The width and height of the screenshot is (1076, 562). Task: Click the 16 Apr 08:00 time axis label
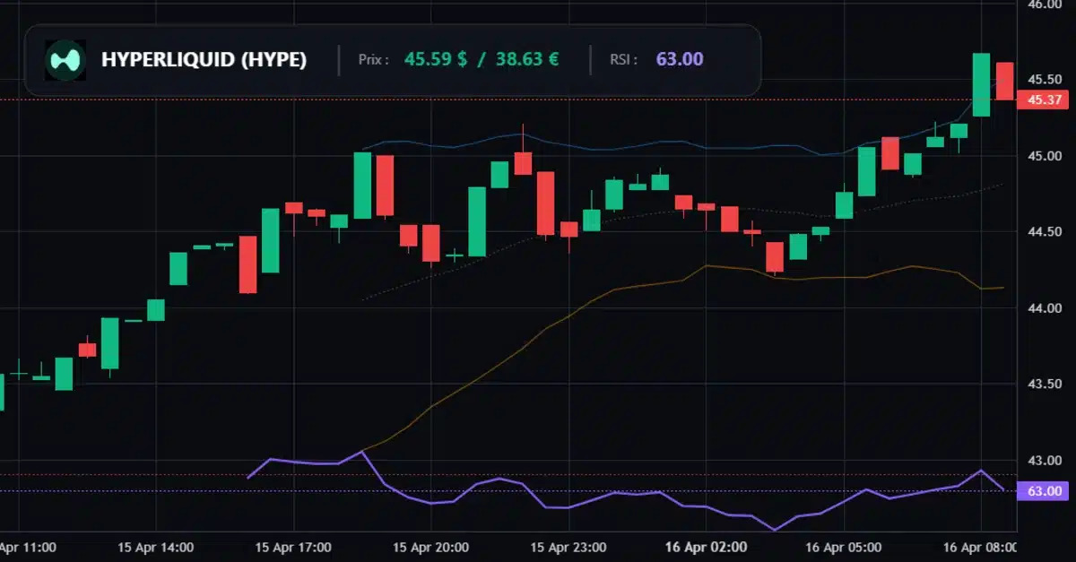click(x=980, y=547)
